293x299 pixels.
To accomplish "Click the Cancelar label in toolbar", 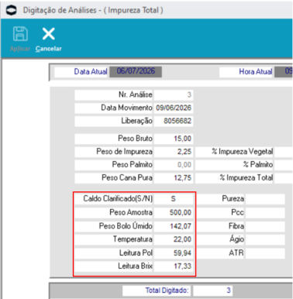I will click(x=49, y=49).
